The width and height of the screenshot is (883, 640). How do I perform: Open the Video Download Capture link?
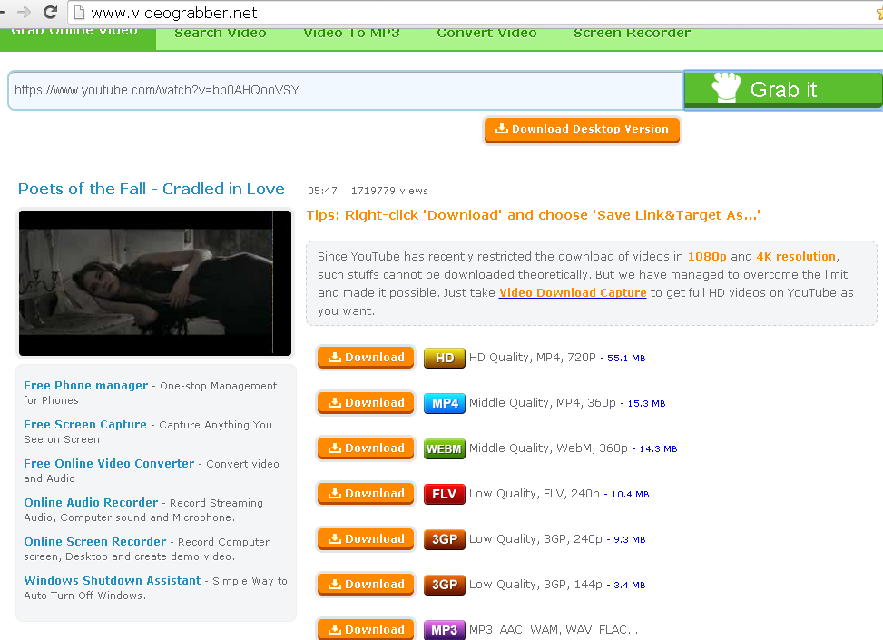pyautogui.click(x=573, y=292)
